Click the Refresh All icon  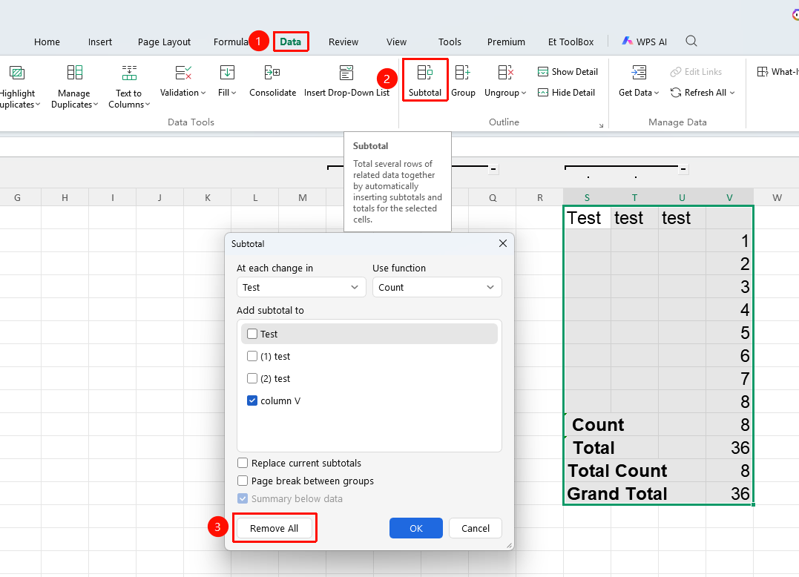click(676, 92)
